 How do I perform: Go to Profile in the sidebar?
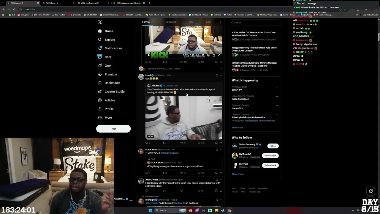(x=106, y=109)
